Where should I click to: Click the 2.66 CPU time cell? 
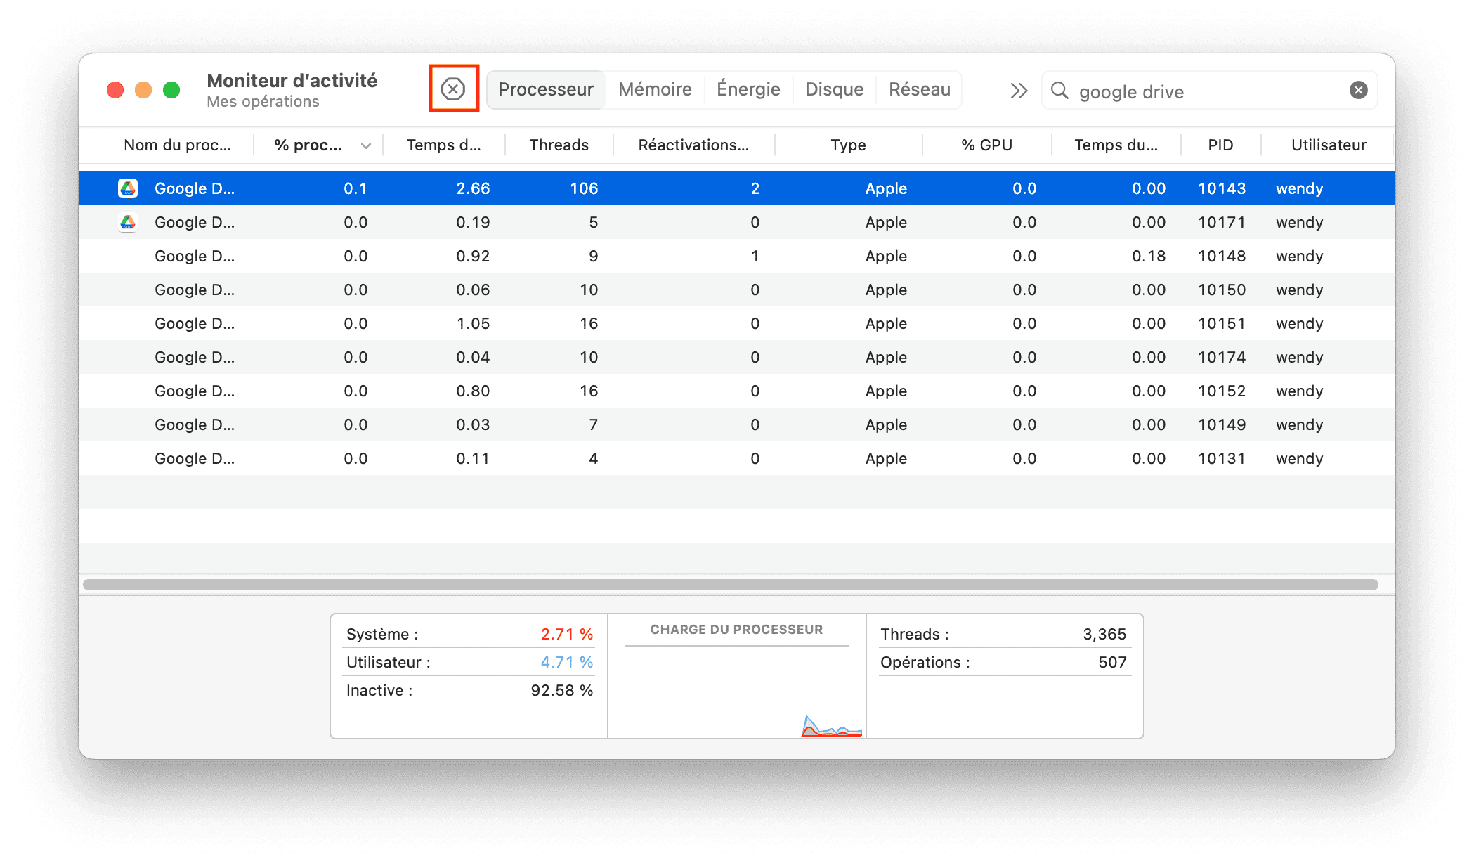pos(473,188)
